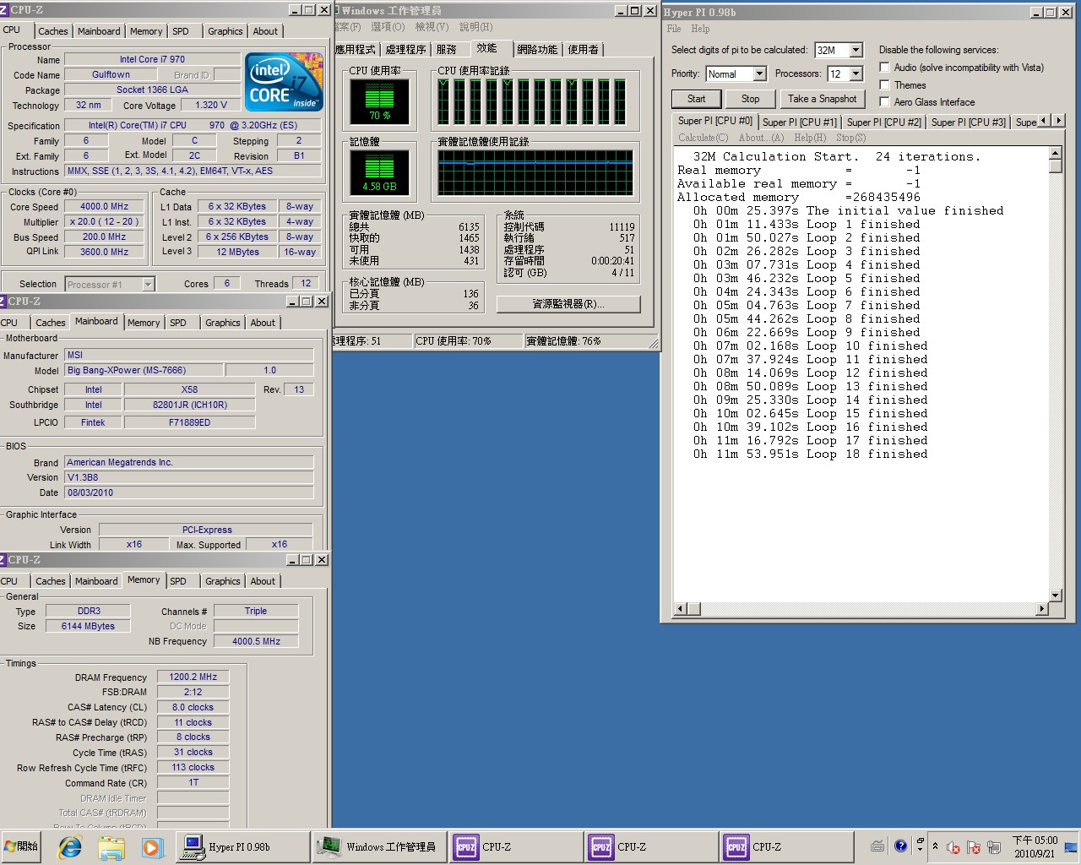Open the Processors 12 dropdown
This screenshot has width=1081, height=865.
pyautogui.click(x=856, y=73)
